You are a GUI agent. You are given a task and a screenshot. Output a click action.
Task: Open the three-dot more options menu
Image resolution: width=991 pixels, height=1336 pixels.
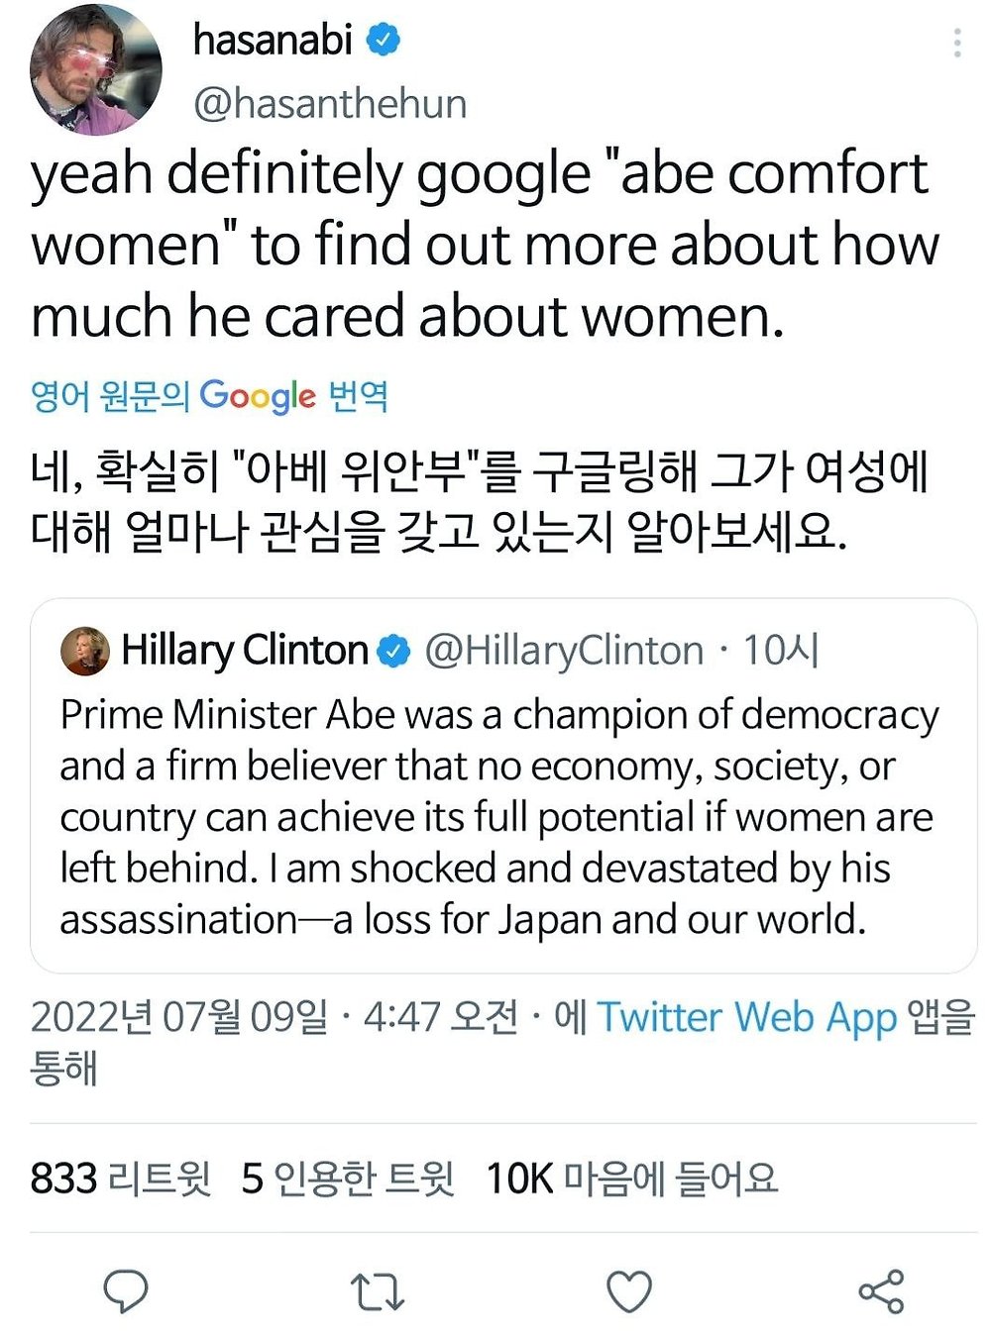point(956,43)
